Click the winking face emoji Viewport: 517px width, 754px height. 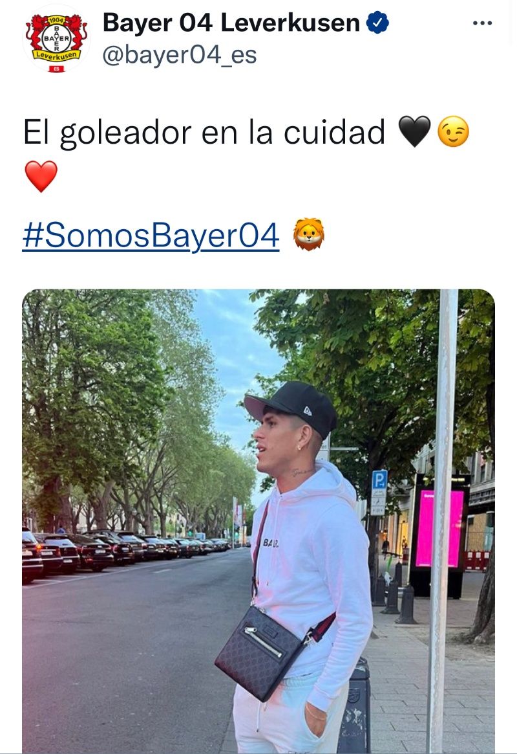[453, 131]
